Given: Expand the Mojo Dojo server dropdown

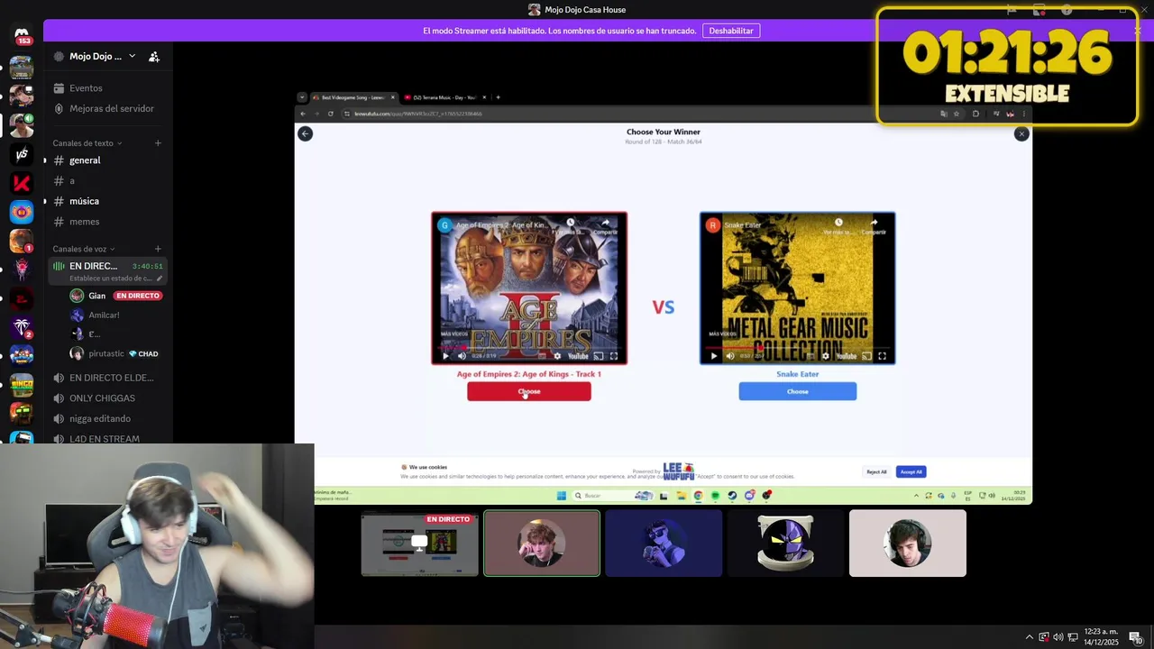Looking at the screenshot, I should [132, 56].
